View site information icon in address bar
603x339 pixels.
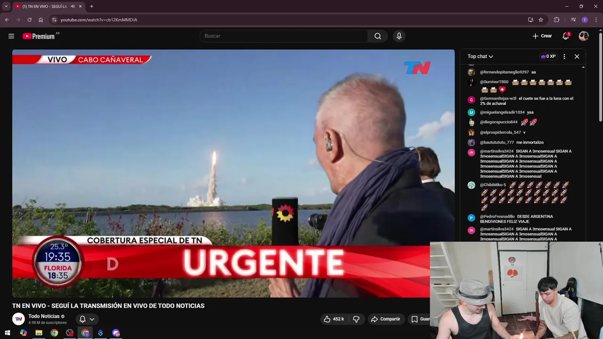pyautogui.click(x=54, y=20)
